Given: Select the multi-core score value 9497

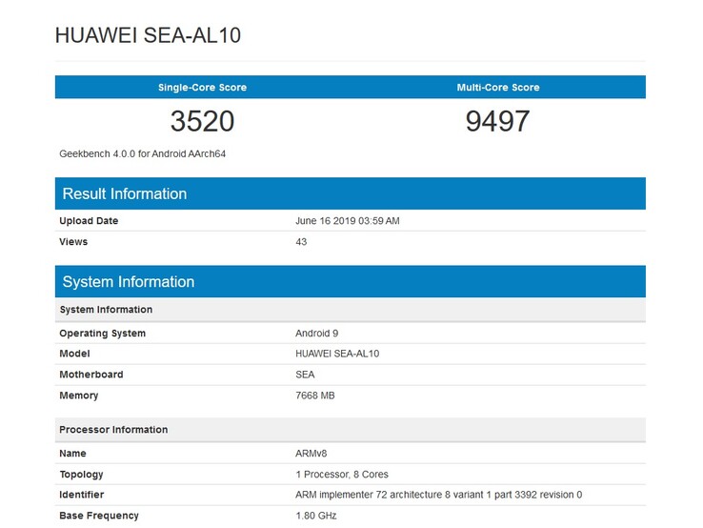Looking at the screenshot, I should 497,121.
